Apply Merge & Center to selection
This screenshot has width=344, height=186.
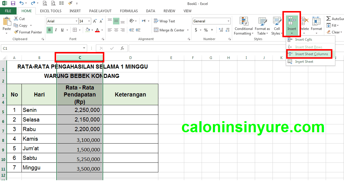[x=169, y=30]
